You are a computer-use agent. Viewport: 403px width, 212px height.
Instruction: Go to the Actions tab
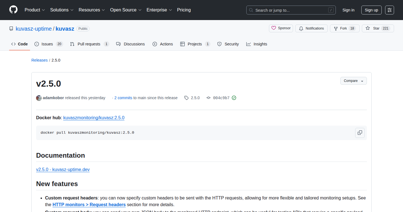[163, 44]
